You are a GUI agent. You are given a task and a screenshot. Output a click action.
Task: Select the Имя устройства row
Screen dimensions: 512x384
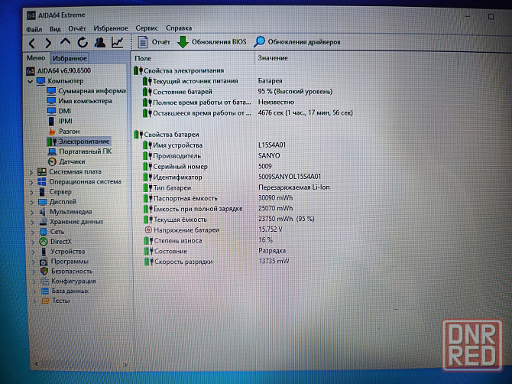(215, 145)
